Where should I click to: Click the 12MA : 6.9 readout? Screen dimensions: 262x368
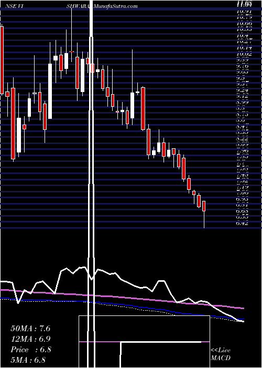click(x=30, y=339)
